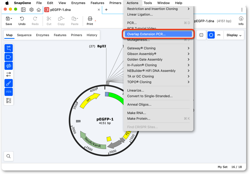Screen dimensions: 250x174
Task: Click the Copy toolbar icon
Action: pos(60,19)
